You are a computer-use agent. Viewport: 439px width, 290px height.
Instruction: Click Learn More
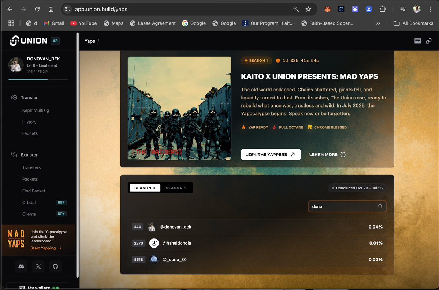(x=327, y=154)
